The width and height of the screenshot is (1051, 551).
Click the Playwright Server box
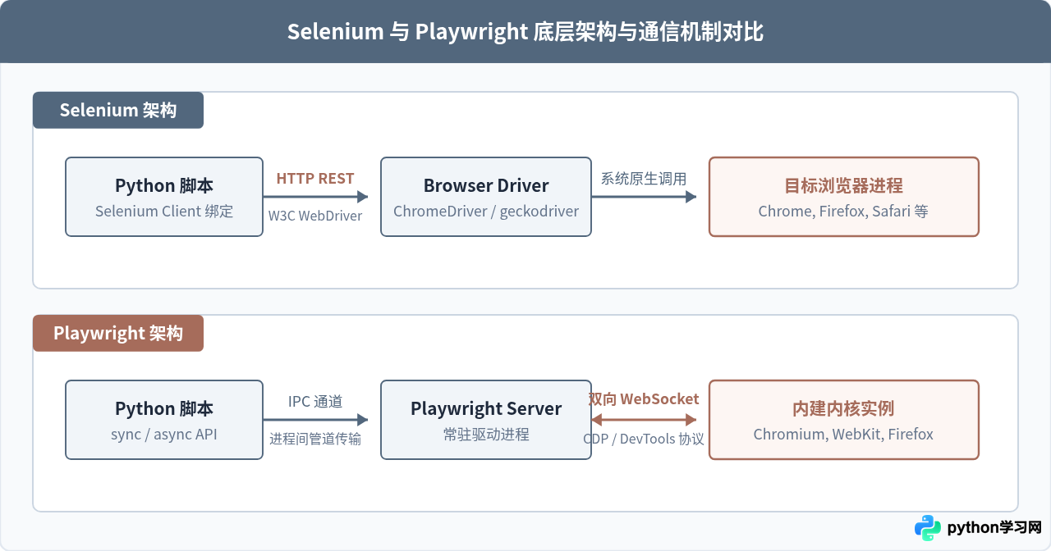point(486,420)
